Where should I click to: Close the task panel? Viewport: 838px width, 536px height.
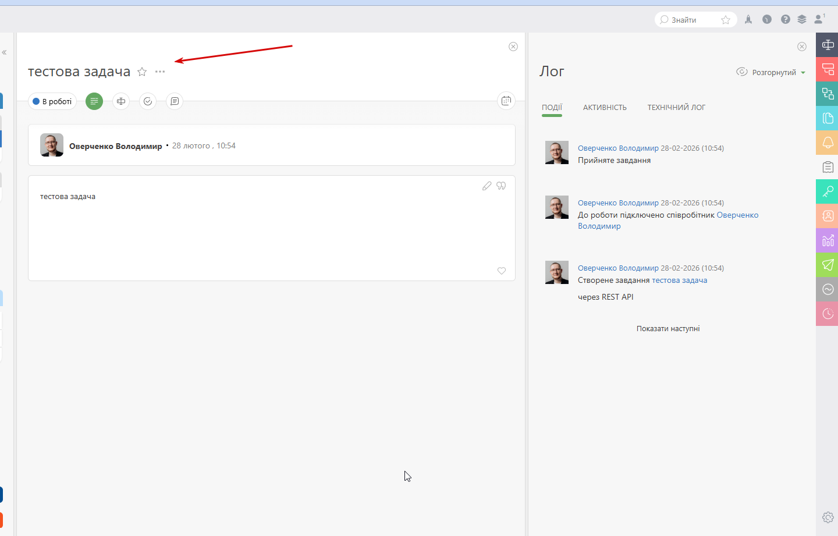513,47
